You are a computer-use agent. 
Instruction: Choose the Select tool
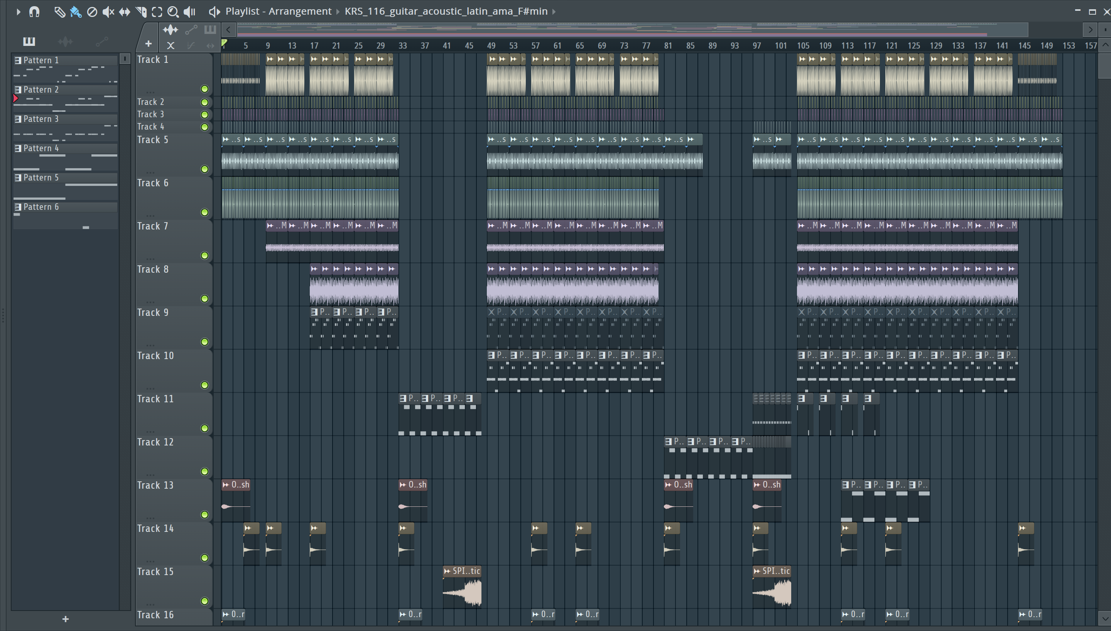(x=157, y=12)
